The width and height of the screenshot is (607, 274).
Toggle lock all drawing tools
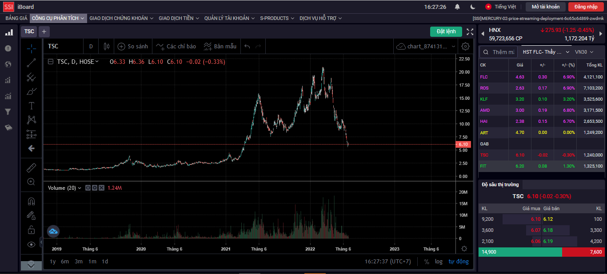[x=31, y=230]
